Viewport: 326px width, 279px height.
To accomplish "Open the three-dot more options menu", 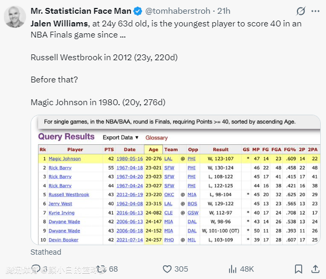I will pos(315,11).
